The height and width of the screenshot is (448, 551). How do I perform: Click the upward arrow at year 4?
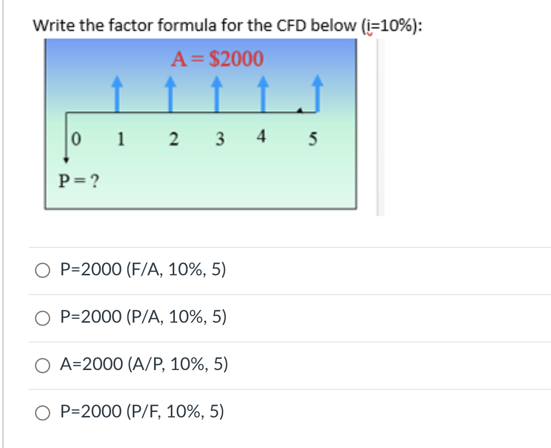(263, 94)
